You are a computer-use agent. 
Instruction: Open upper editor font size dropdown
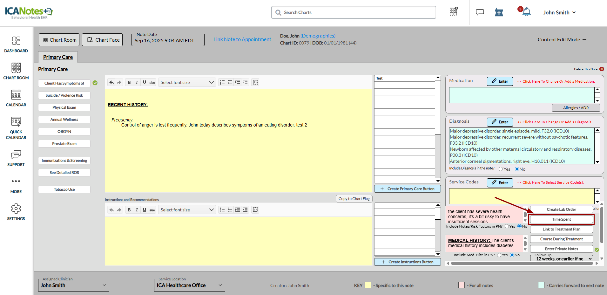pyautogui.click(x=187, y=82)
